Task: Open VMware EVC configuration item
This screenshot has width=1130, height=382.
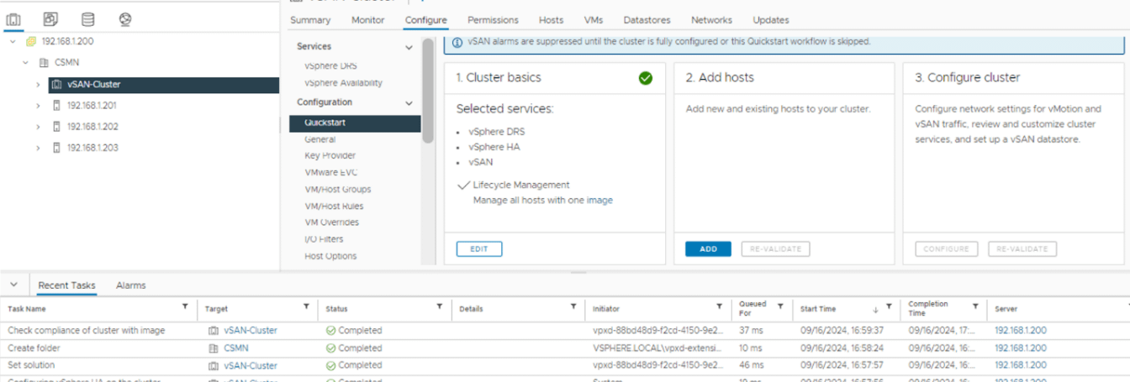Action: tap(331, 173)
